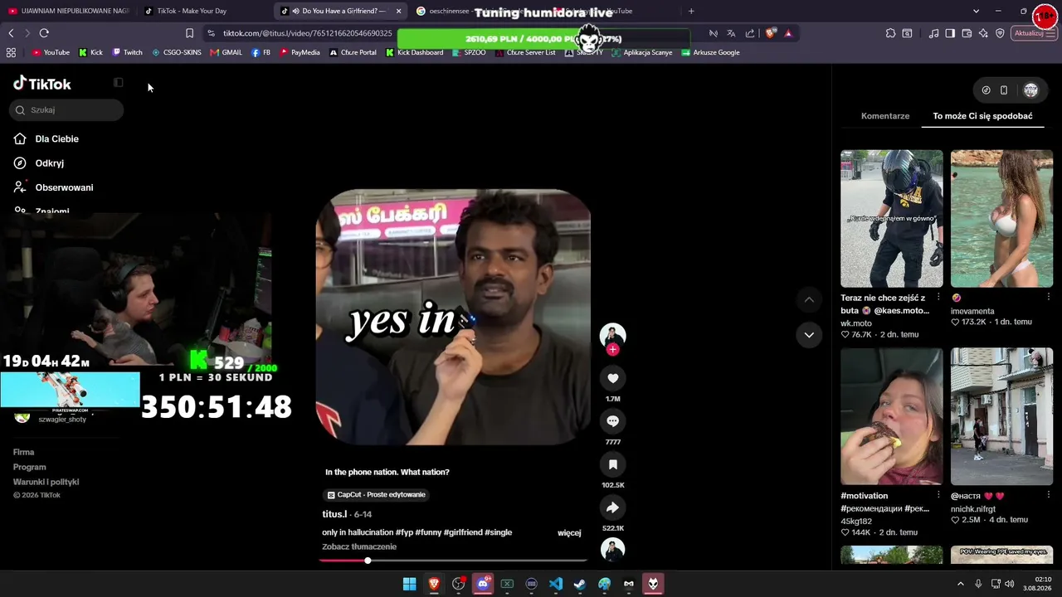This screenshot has width=1062, height=597.
Task: Open a new browser tab
Action: (x=691, y=11)
